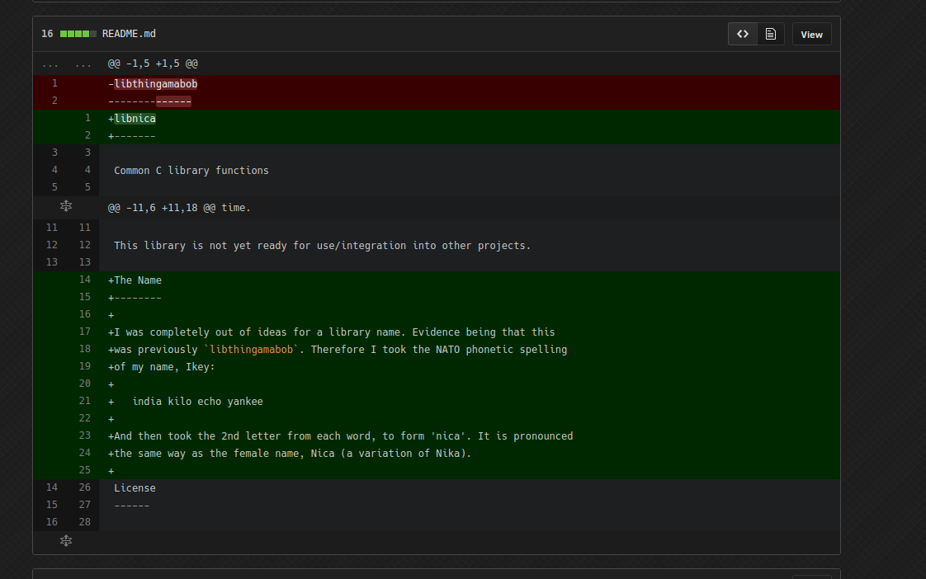The height and width of the screenshot is (579, 926).
Task: Click the 16 changes count in header
Action: click(x=47, y=34)
